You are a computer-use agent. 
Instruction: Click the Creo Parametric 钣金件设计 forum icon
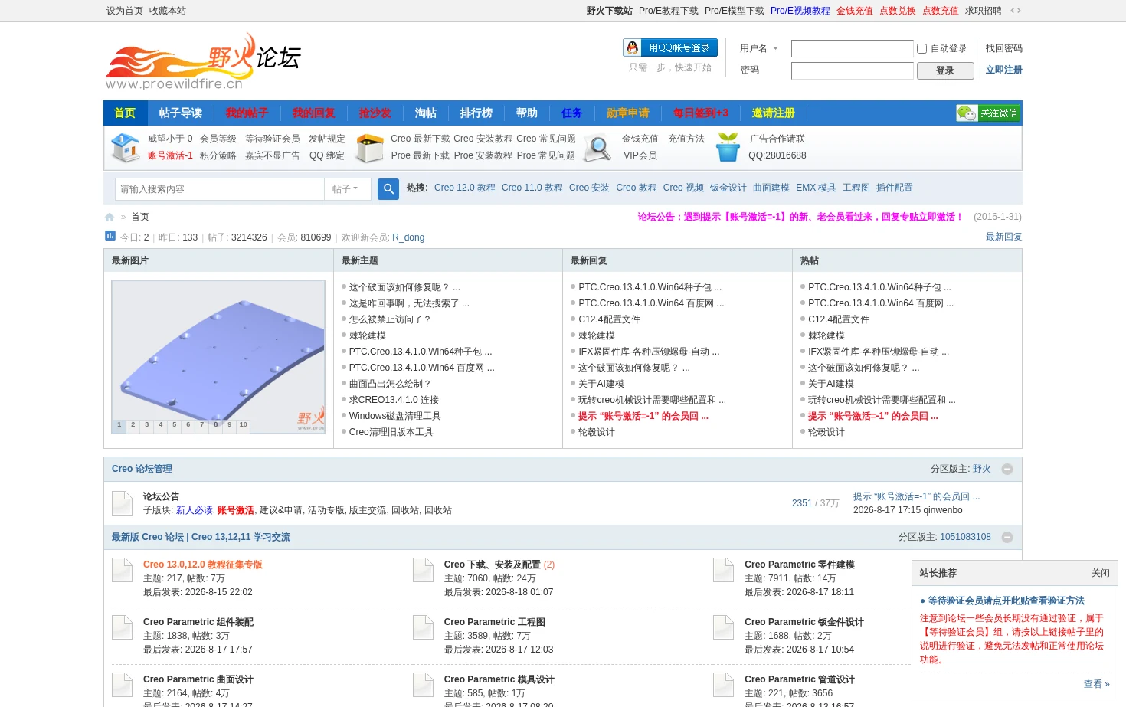[724, 627]
